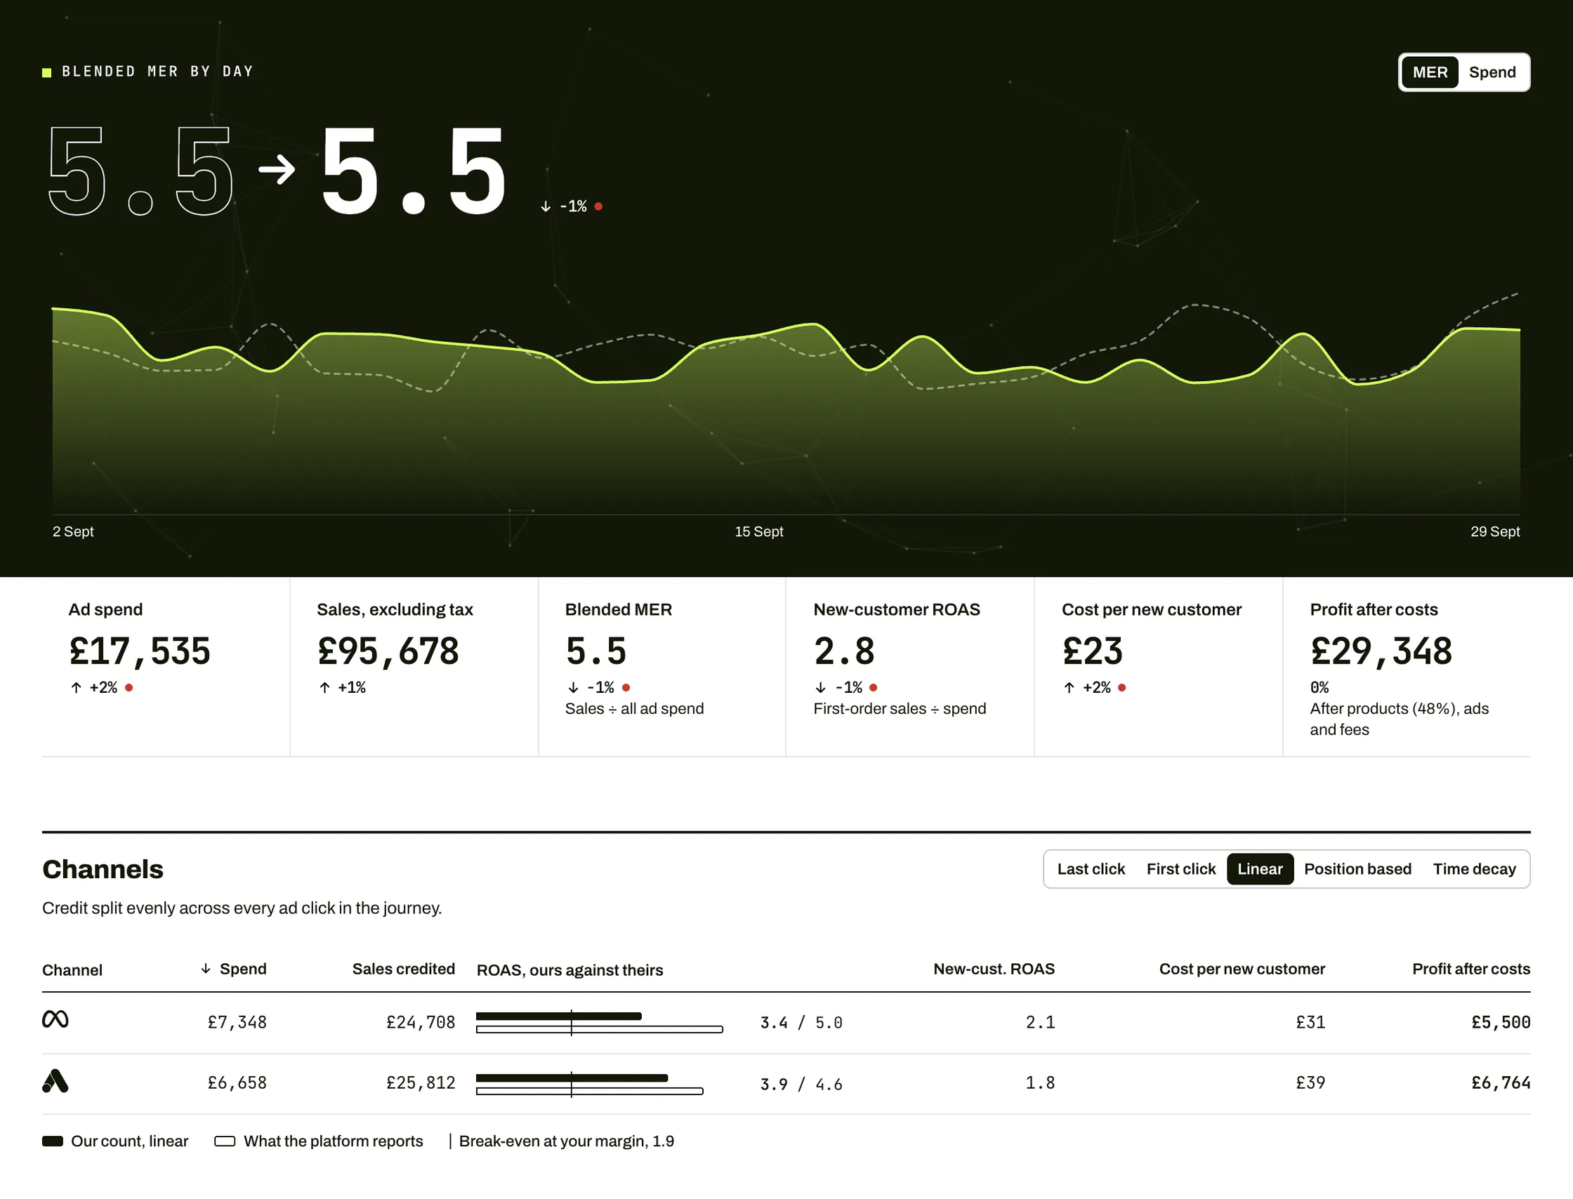
Task: Switch the chart to Spend view
Action: click(x=1492, y=72)
